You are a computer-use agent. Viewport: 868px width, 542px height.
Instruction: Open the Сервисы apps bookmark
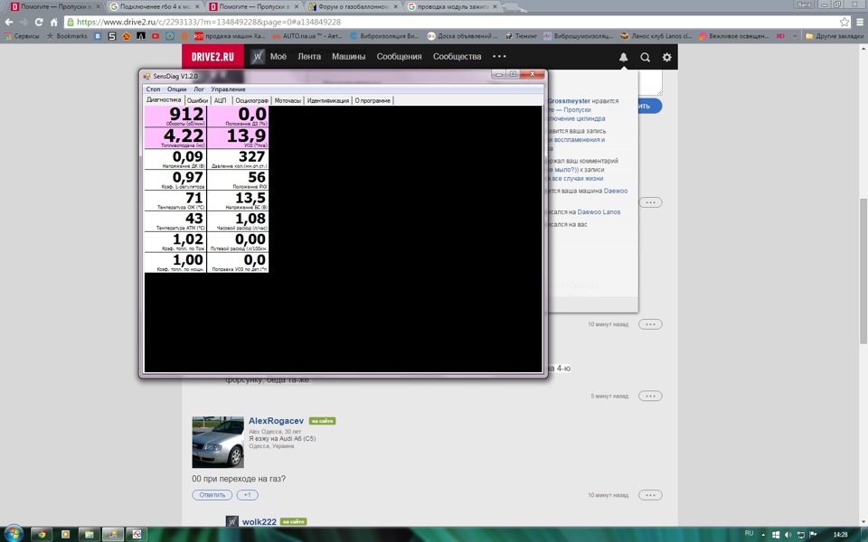coord(22,36)
